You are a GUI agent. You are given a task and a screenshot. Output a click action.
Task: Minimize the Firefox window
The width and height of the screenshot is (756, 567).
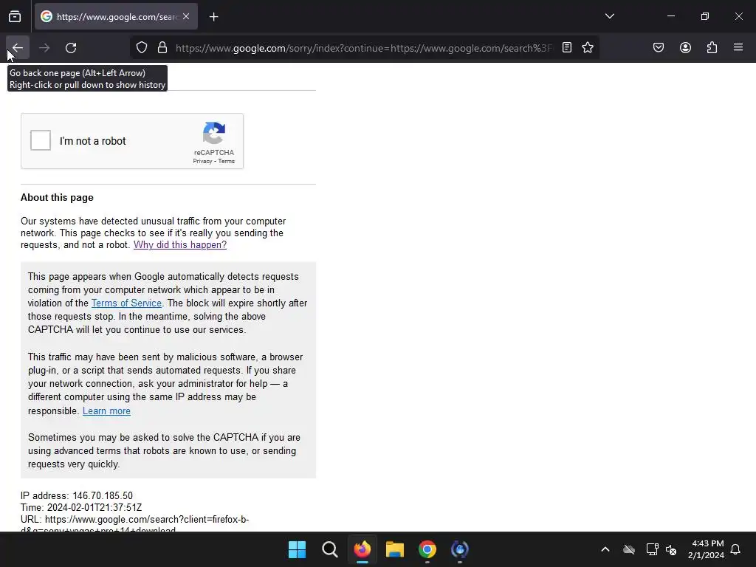coord(670,16)
